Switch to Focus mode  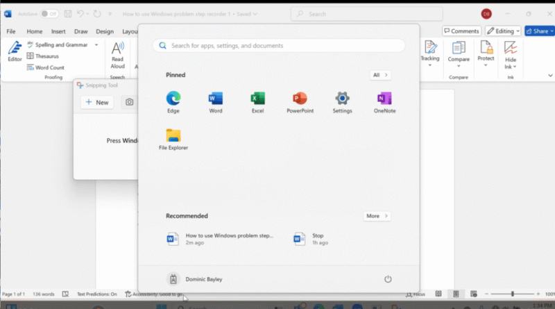coord(416,294)
